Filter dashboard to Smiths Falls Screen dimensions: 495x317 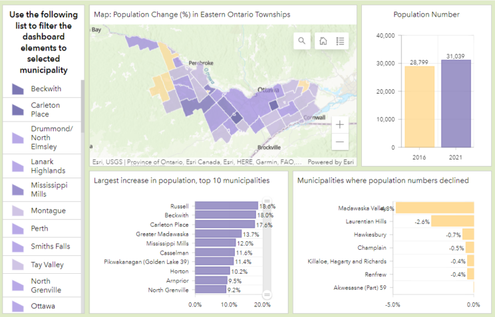coord(42,247)
